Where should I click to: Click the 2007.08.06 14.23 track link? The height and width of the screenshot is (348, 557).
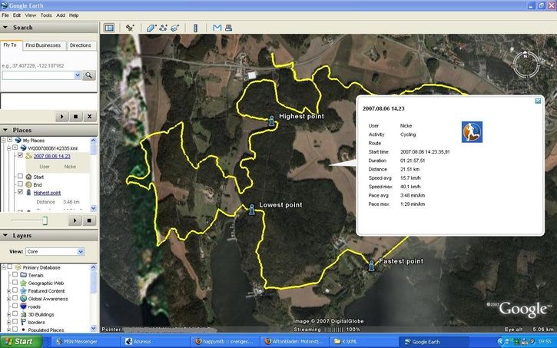coord(51,156)
